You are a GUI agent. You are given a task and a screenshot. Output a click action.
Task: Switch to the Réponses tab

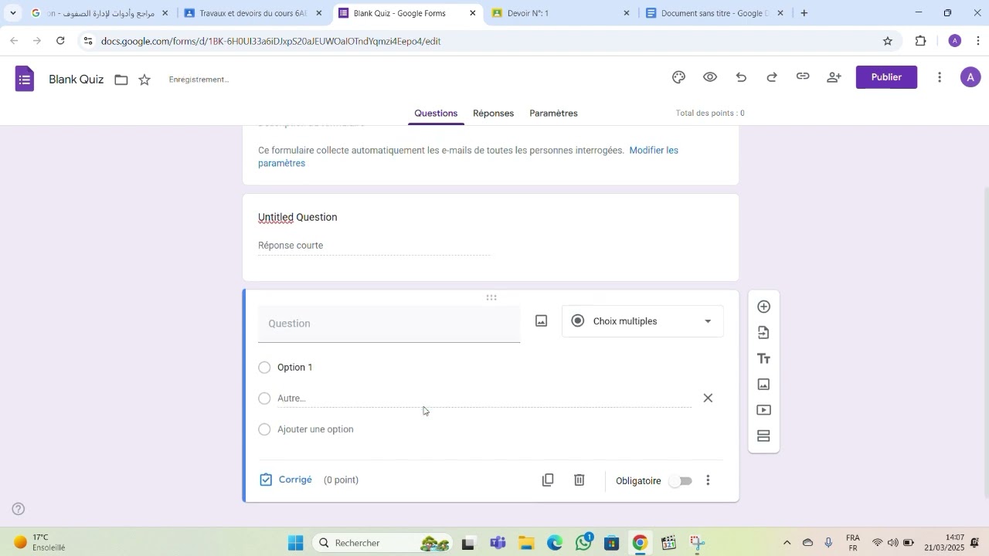click(x=493, y=114)
